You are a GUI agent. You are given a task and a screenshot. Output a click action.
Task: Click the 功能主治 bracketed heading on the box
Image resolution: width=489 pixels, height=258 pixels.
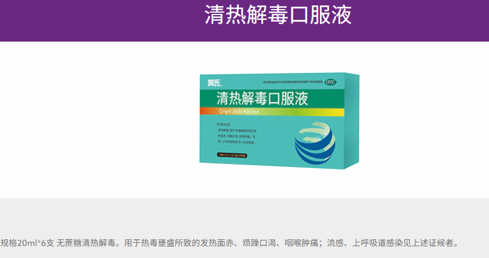pyautogui.click(x=223, y=125)
